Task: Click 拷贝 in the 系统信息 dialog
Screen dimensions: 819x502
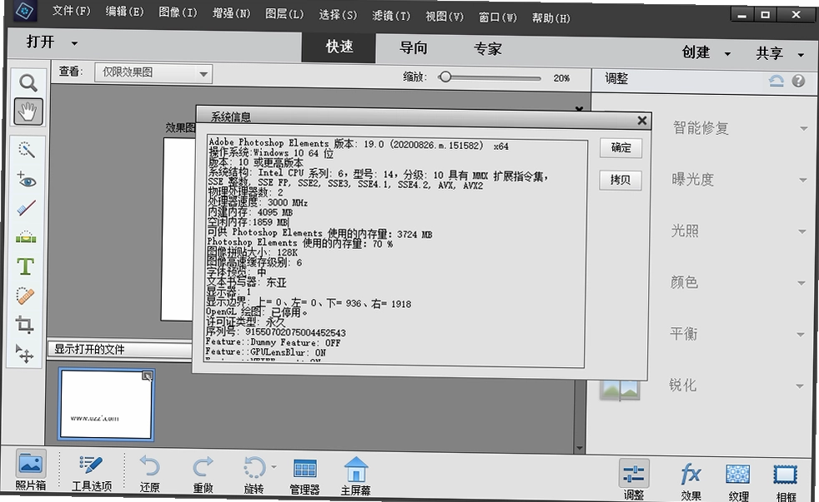Action: coord(620,181)
